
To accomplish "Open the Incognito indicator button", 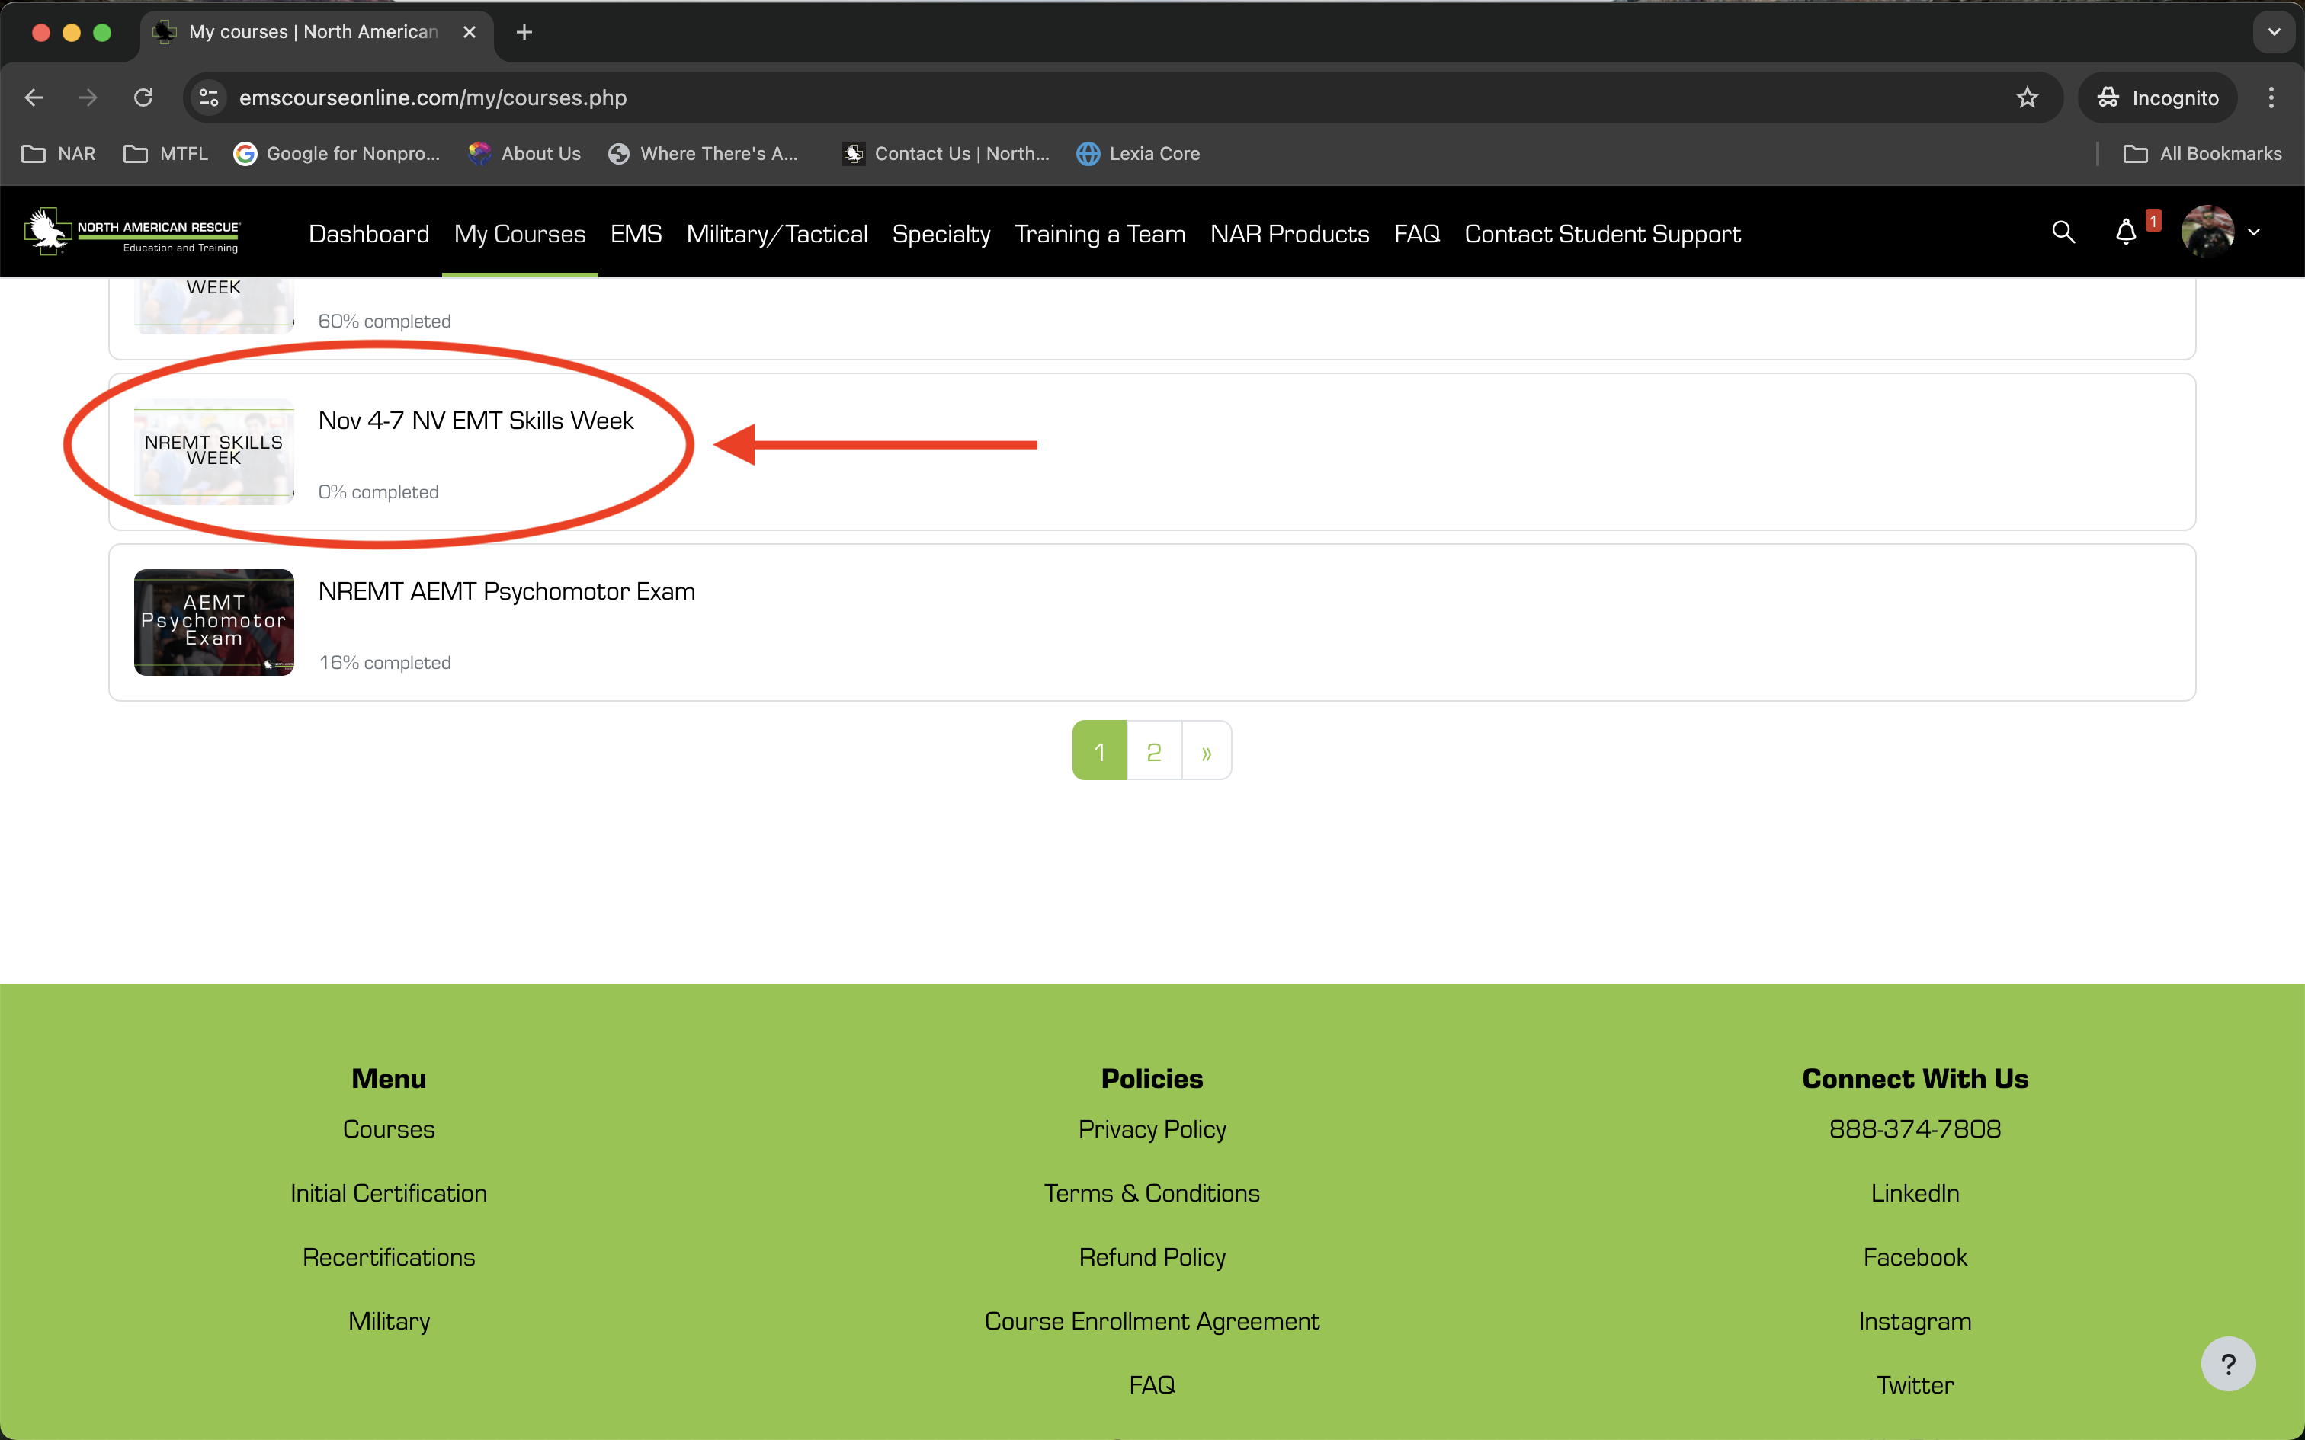I will pos(2157,98).
